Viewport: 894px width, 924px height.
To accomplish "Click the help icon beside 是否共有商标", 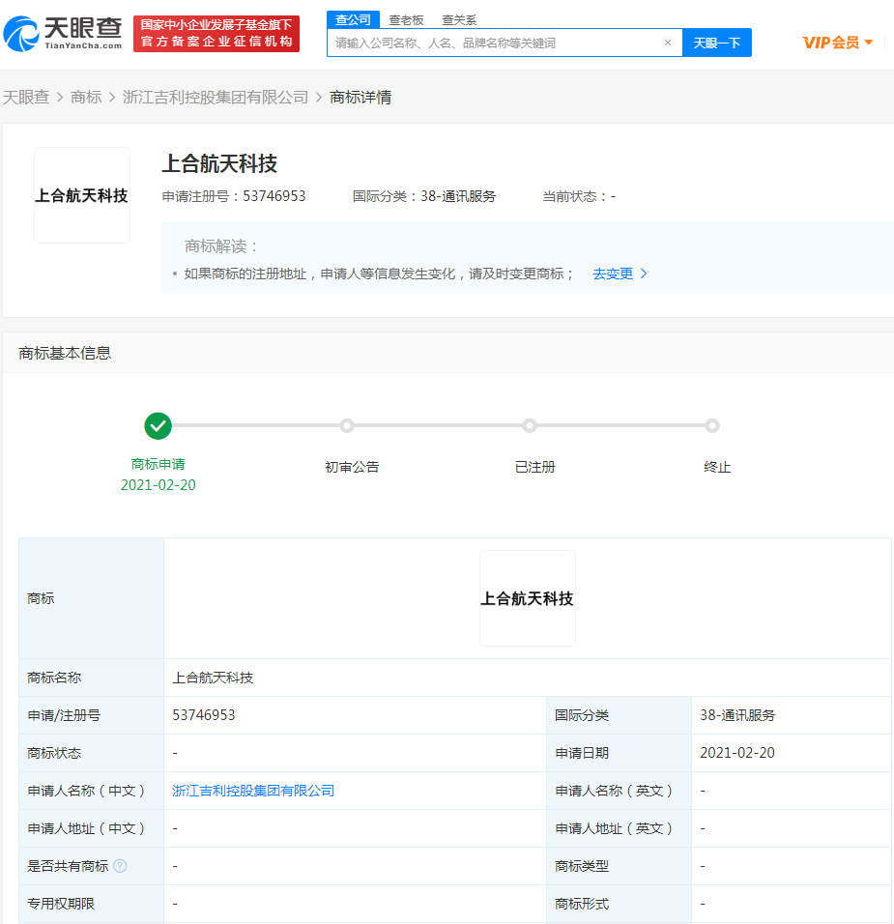I will tap(120, 866).
